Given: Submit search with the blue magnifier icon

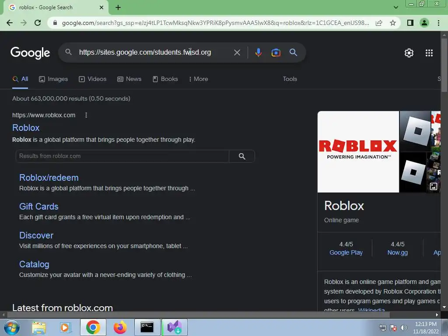Looking at the screenshot, I should coord(293,52).
